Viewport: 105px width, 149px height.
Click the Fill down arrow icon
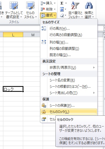pos(62,9)
